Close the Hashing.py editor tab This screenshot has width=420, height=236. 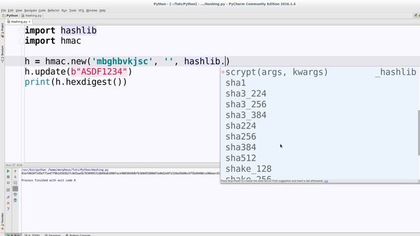pos(30,22)
